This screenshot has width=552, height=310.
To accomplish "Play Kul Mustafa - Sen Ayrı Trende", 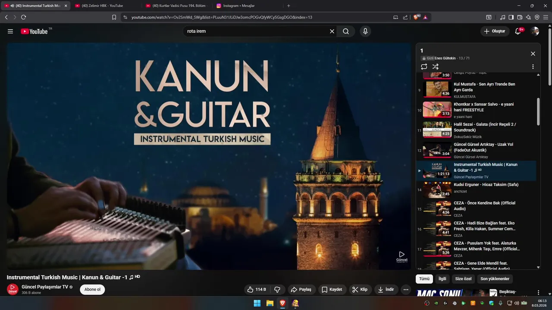I will (x=476, y=90).
